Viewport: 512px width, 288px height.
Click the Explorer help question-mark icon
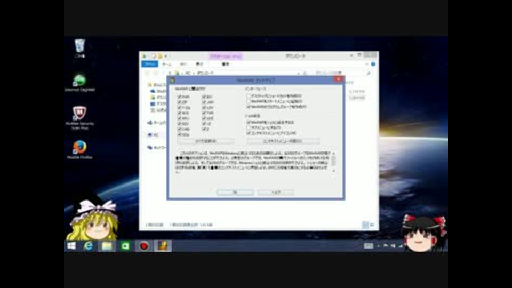click(373, 64)
